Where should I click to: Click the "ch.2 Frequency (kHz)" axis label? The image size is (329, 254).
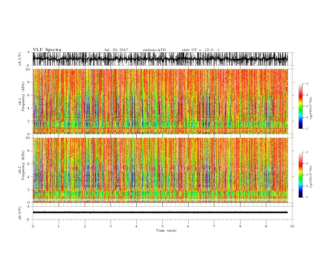(x=22, y=166)
